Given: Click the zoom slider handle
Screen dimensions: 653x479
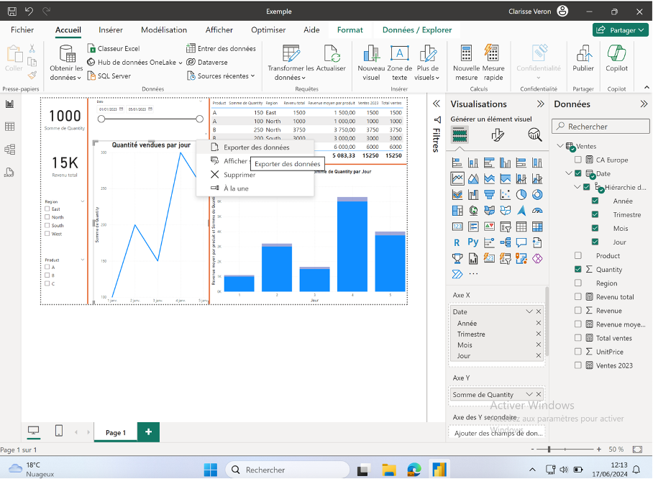Looking at the screenshot, I should (549, 450).
